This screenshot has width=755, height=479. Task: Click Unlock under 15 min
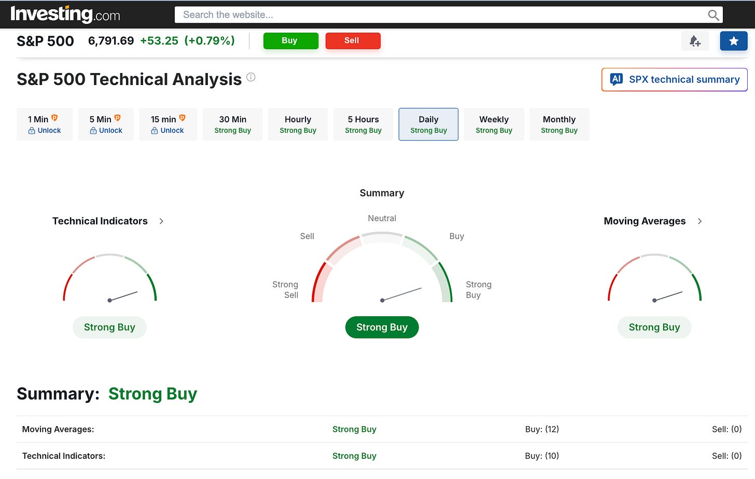tap(167, 131)
